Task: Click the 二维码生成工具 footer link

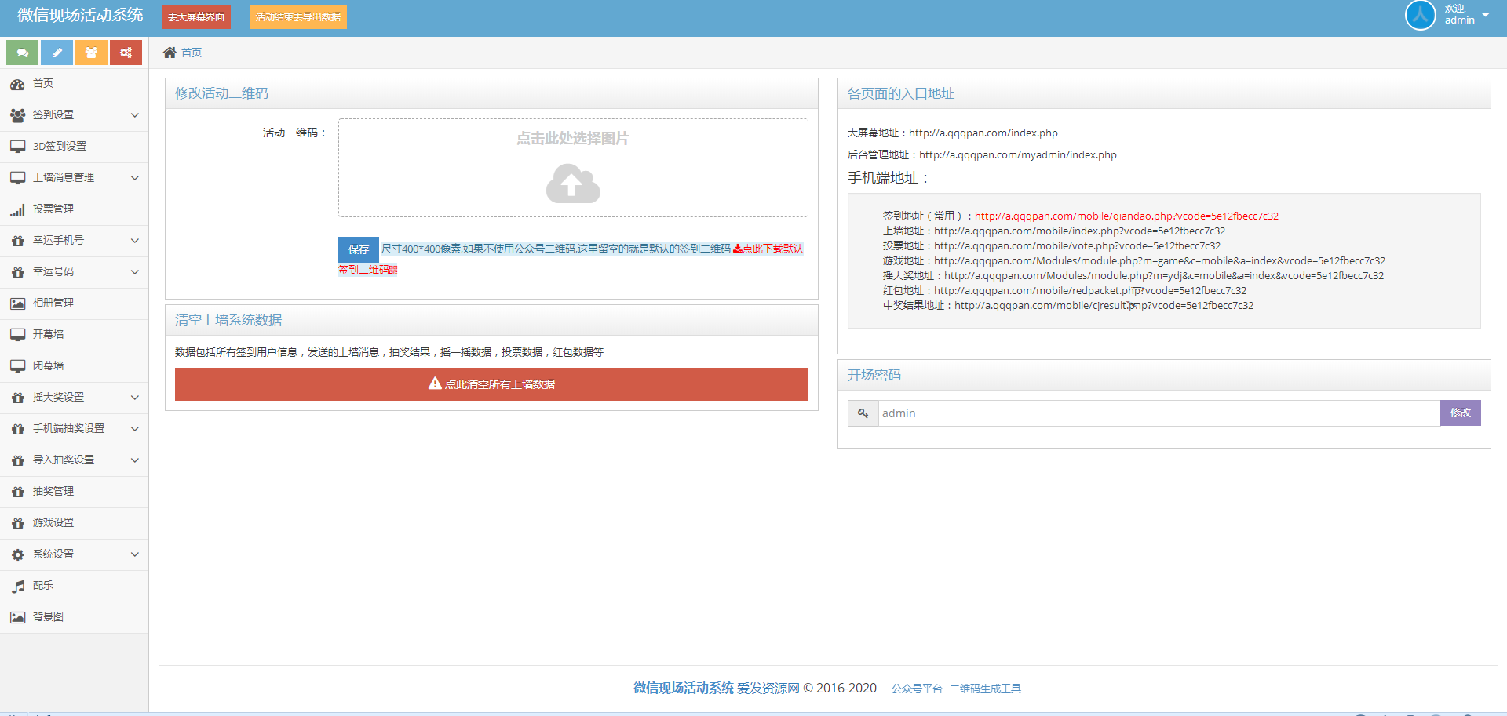Action: coord(985,689)
